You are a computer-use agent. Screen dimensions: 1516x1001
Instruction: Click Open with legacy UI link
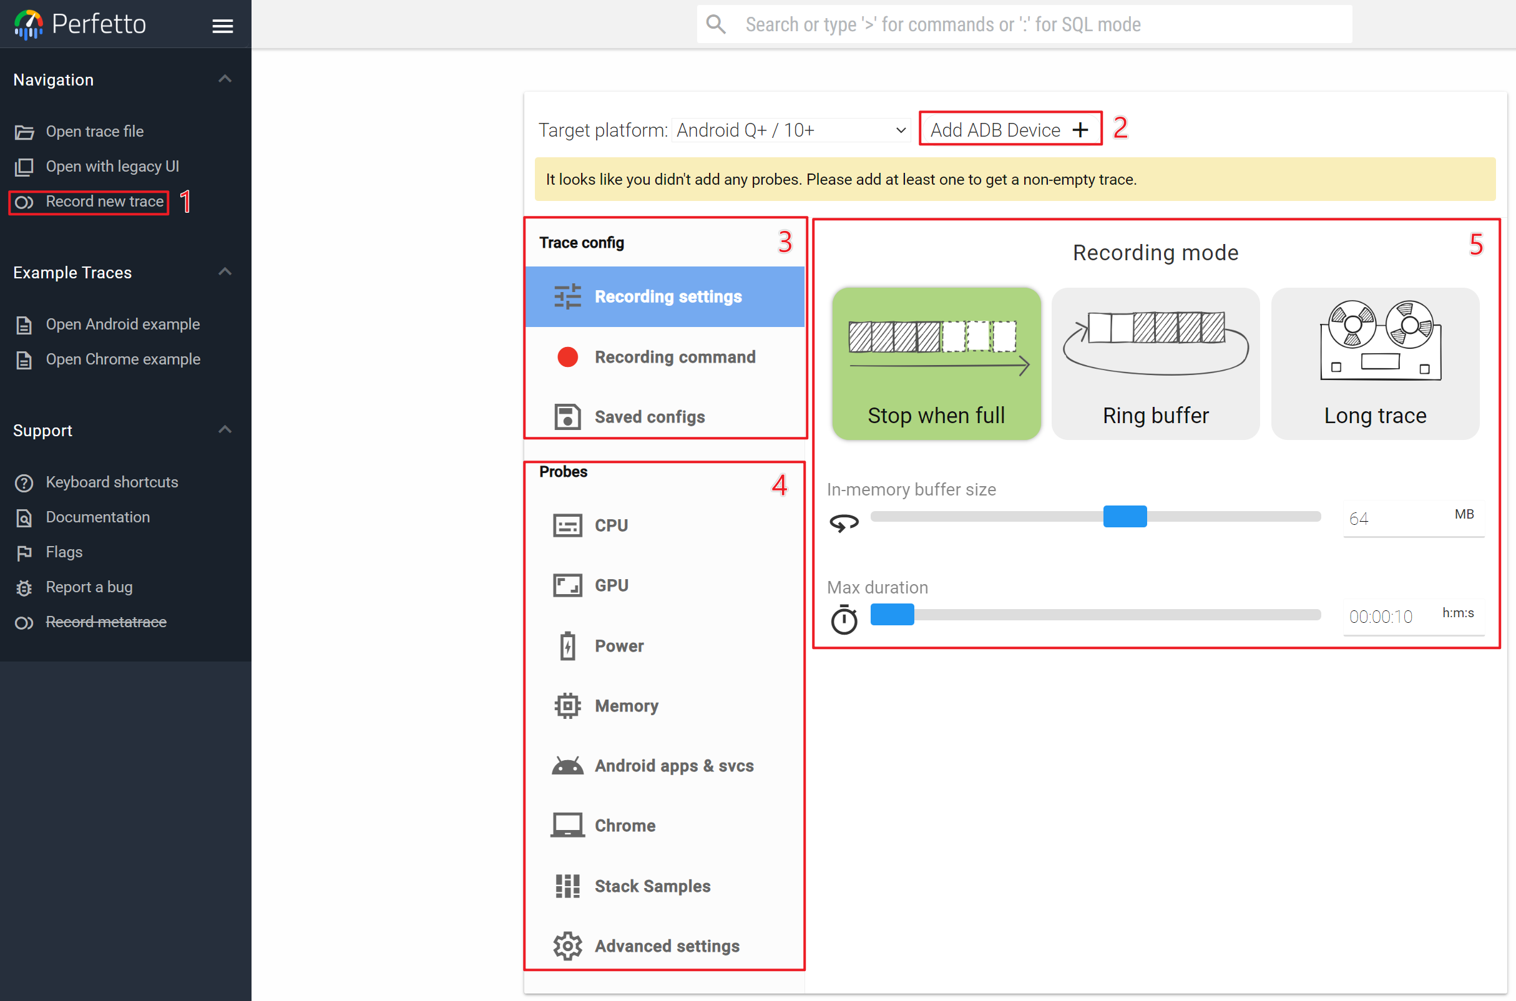pyautogui.click(x=112, y=167)
